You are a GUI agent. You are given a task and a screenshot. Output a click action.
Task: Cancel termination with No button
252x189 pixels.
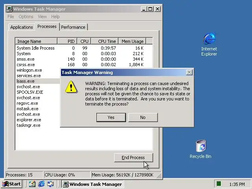(x=143, y=117)
